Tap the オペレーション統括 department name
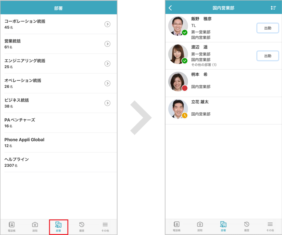 coord(23,81)
